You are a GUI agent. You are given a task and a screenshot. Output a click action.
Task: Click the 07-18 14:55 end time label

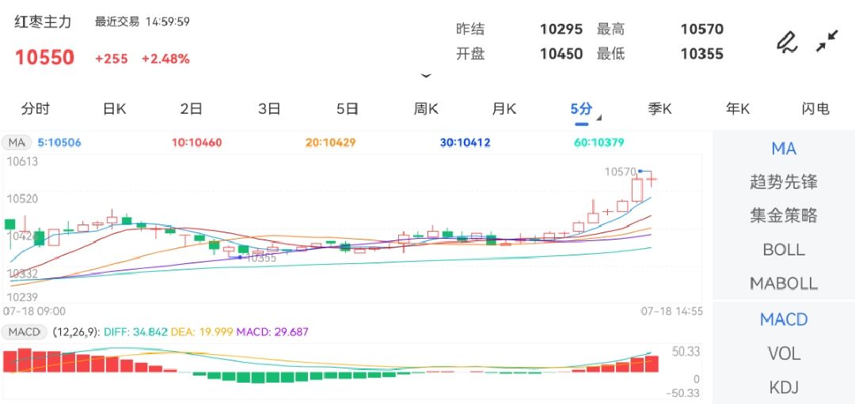671,311
